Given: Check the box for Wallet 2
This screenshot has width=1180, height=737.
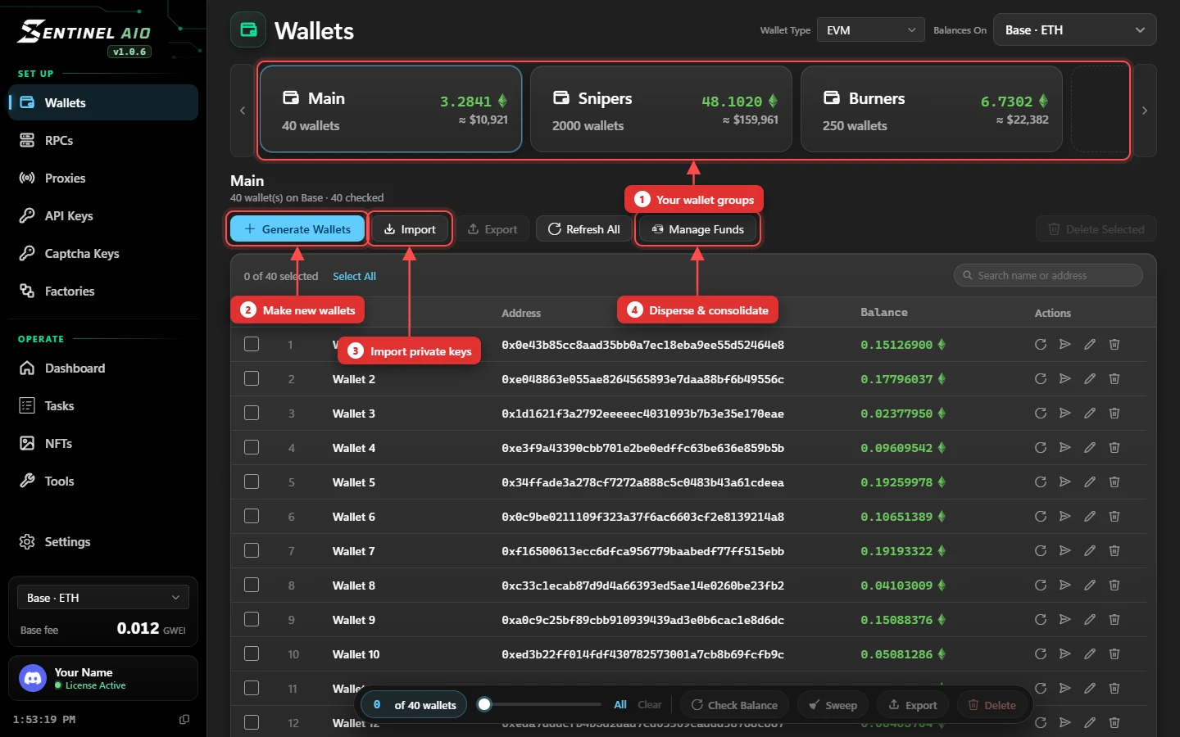Looking at the screenshot, I should pos(252,378).
